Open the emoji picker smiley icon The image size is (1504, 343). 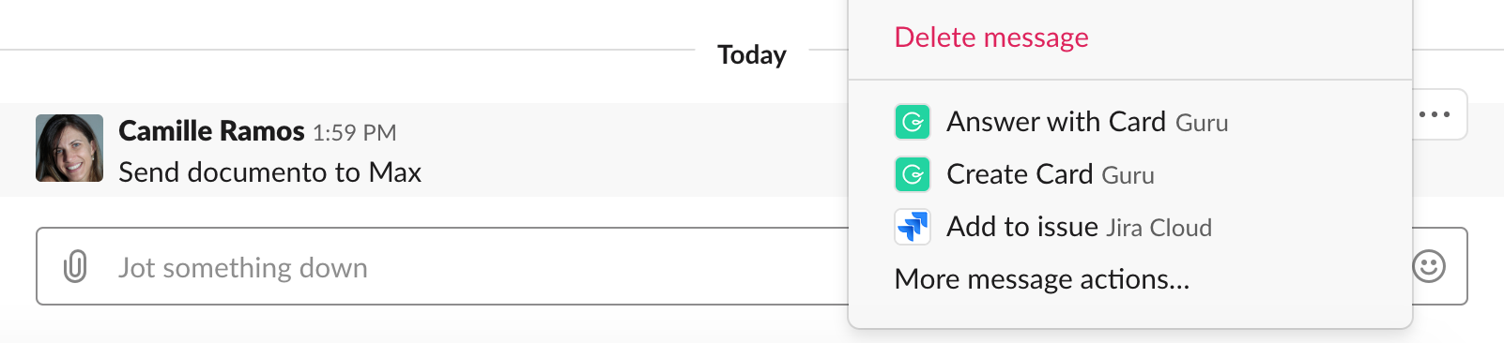tap(1429, 266)
